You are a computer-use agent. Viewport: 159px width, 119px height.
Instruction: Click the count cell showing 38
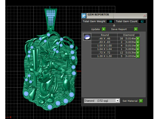pos(121,39)
